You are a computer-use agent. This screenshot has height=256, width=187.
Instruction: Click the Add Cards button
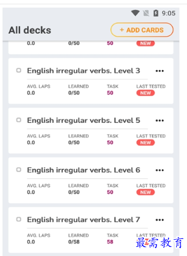tap(142, 30)
